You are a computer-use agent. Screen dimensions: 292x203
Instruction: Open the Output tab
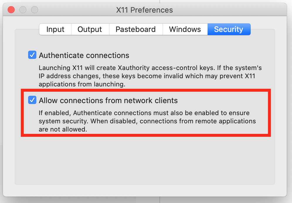tap(90, 29)
